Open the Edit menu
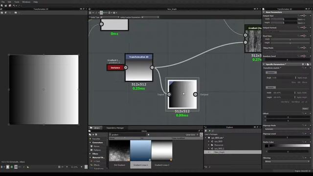The width and height of the screenshot is (313, 176). (9, 2)
